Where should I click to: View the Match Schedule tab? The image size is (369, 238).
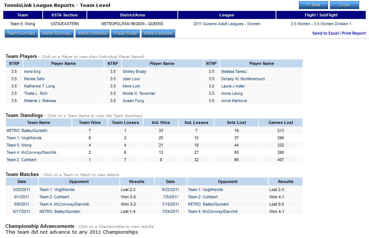[x=92, y=34]
